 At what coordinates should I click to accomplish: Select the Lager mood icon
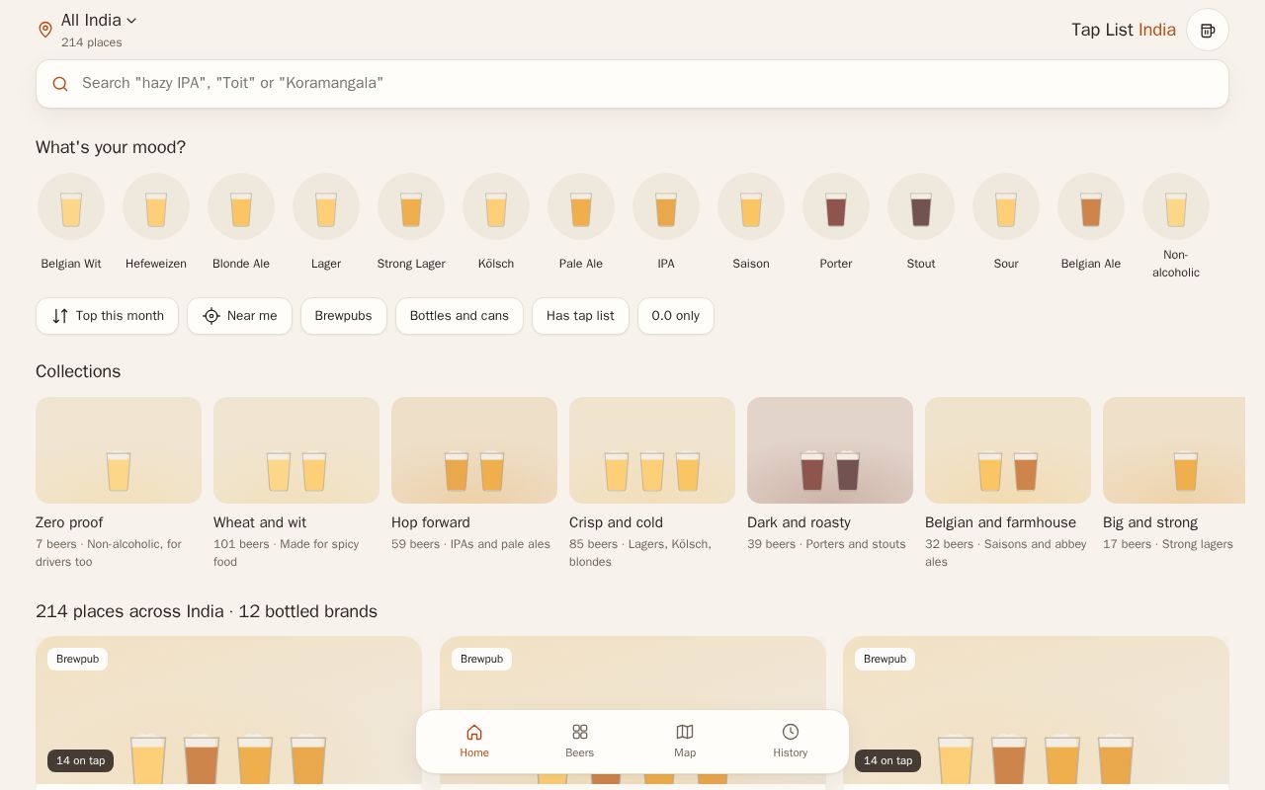[326, 206]
